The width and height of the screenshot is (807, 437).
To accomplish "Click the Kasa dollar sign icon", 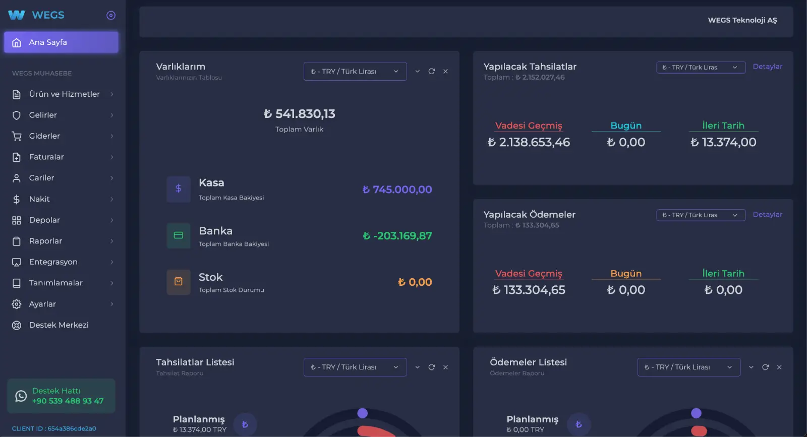I will (x=178, y=189).
